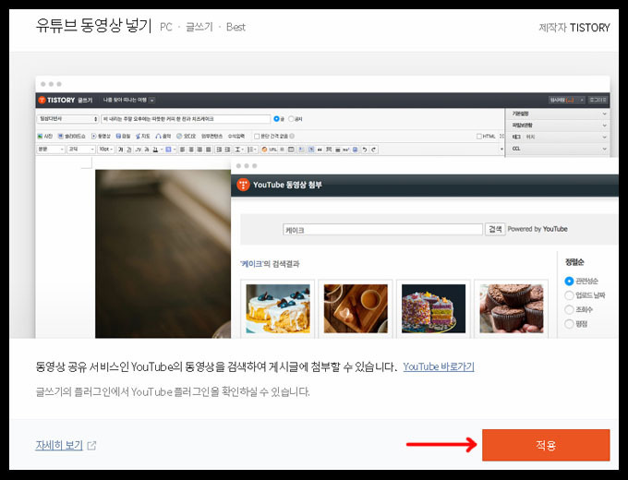This screenshot has height=480, width=628.
Task: Click the 음악 music insert icon
Action: click(159, 136)
